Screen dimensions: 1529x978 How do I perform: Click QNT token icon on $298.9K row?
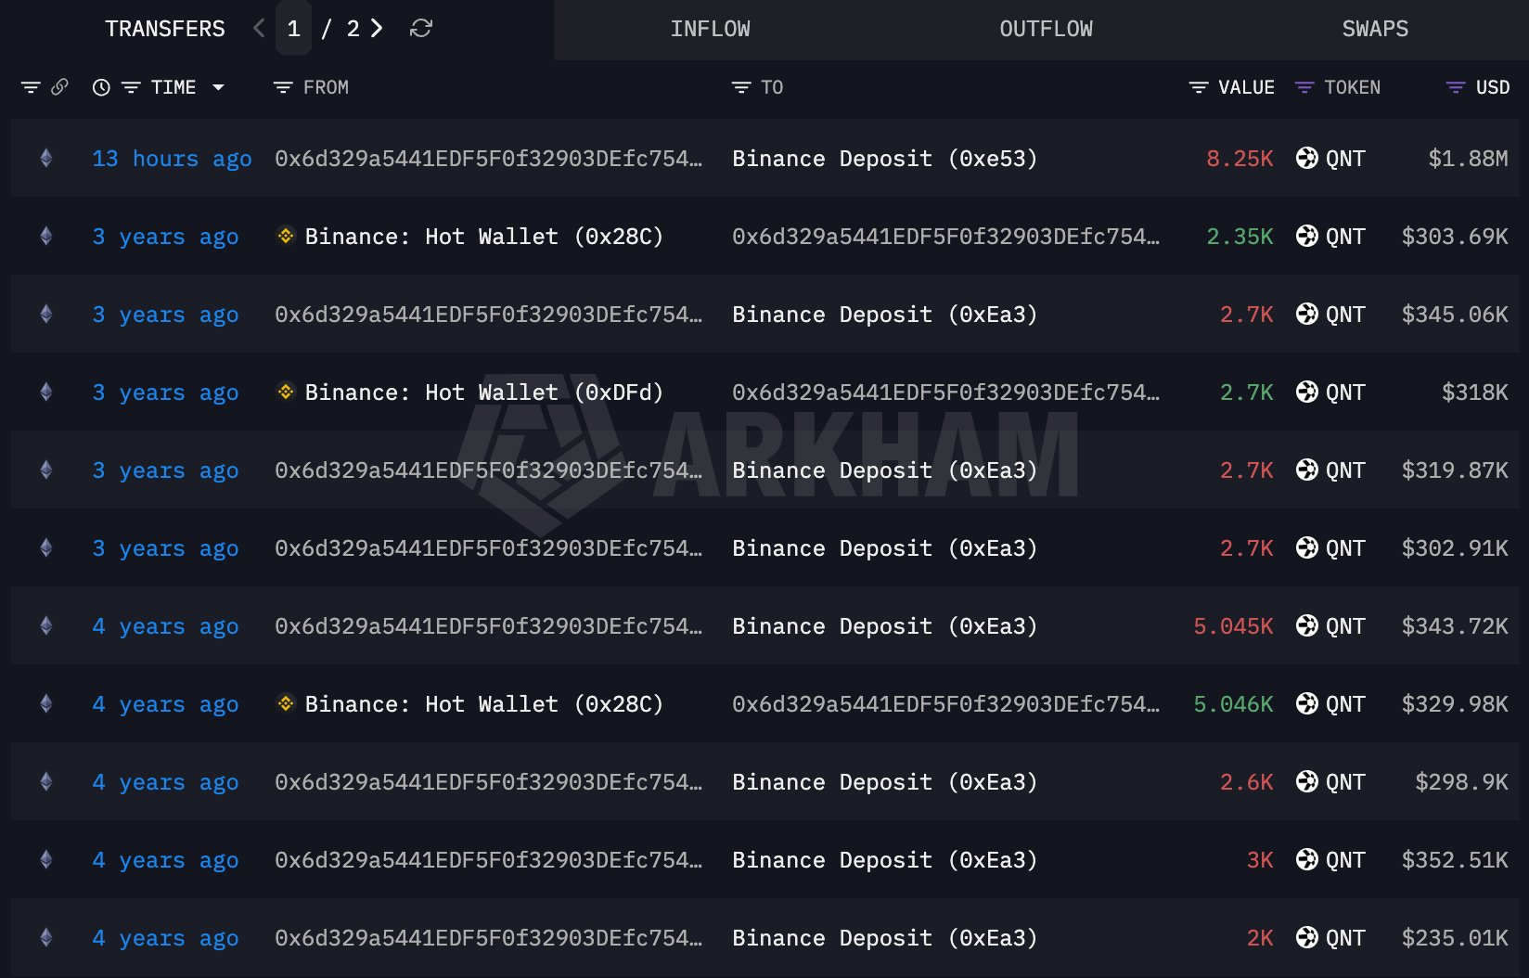1307,782
